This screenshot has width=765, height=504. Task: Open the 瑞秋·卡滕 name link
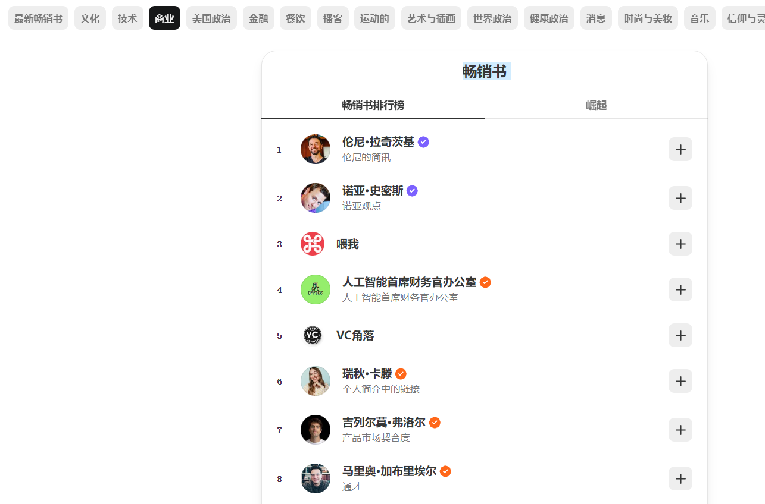(x=367, y=374)
